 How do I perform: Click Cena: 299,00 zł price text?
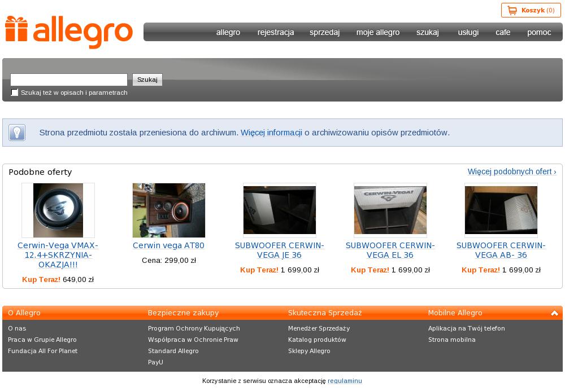(169, 261)
